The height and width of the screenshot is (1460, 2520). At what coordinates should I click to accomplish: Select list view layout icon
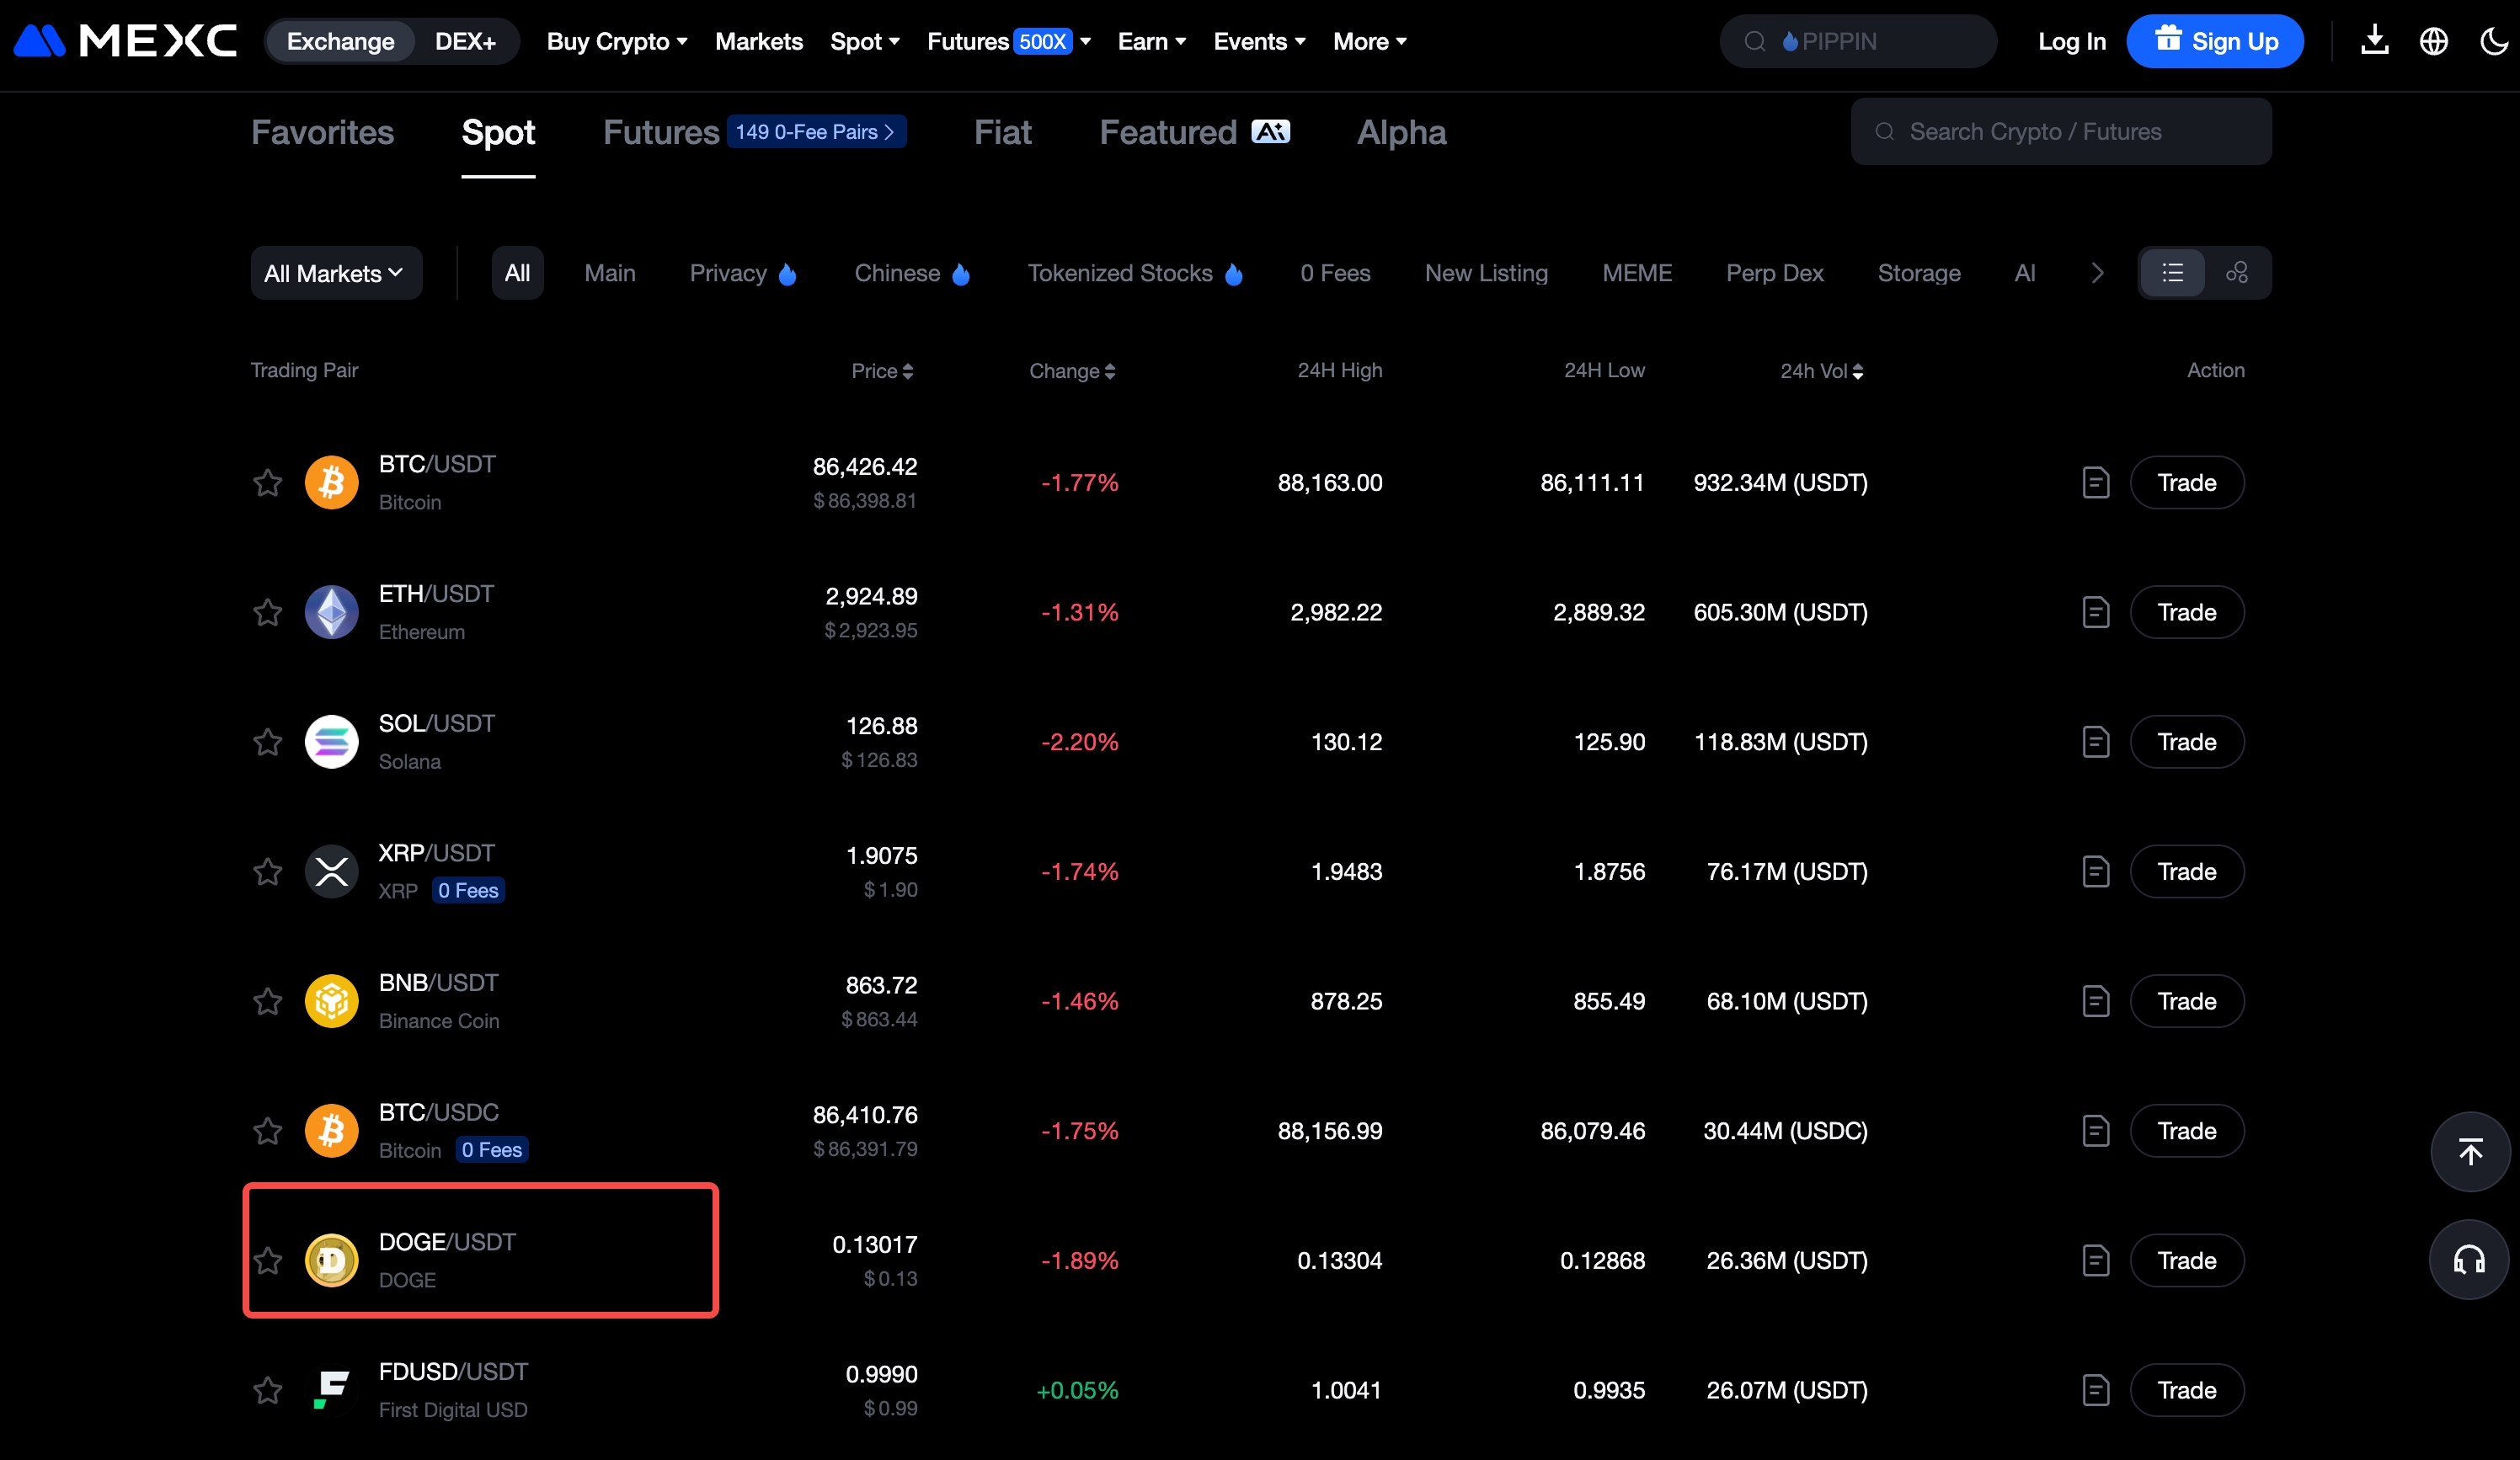2172,273
